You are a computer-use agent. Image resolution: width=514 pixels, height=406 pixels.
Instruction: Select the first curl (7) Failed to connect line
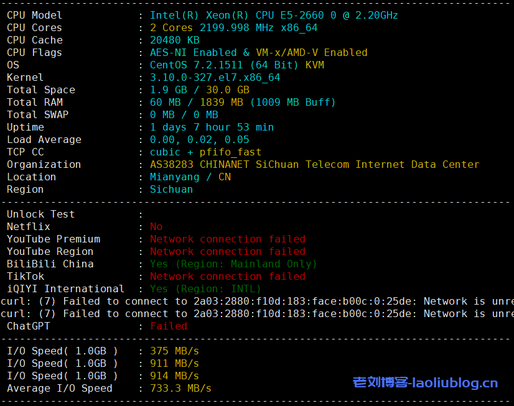pyautogui.click(x=257, y=302)
